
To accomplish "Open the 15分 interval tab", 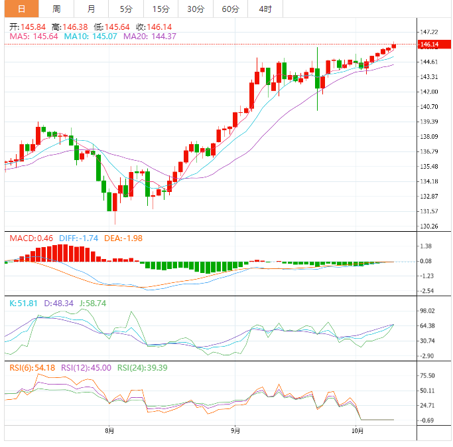I will pos(161,9).
